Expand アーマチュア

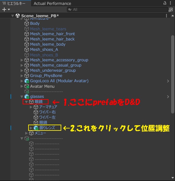[31, 107]
